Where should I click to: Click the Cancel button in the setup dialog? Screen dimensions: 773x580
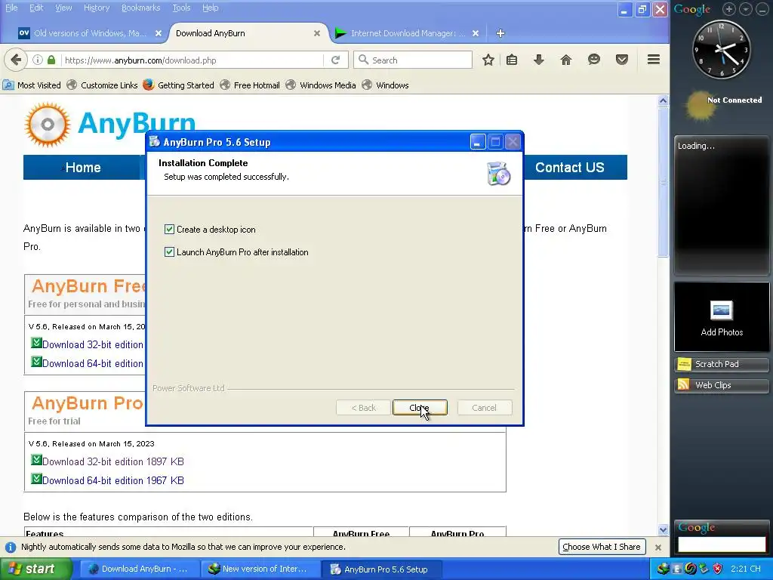(484, 408)
